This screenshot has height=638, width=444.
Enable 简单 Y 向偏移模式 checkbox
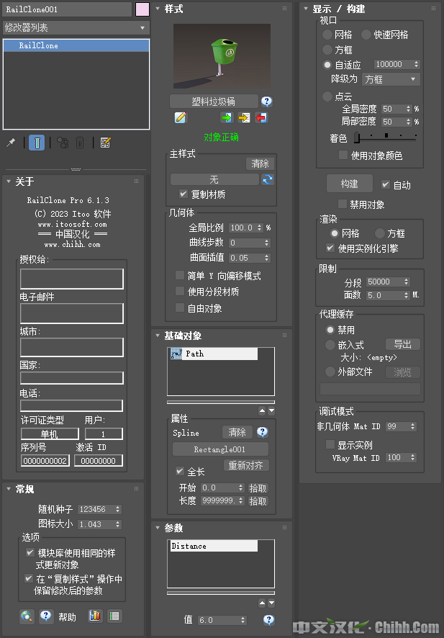(x=180, y=276)
